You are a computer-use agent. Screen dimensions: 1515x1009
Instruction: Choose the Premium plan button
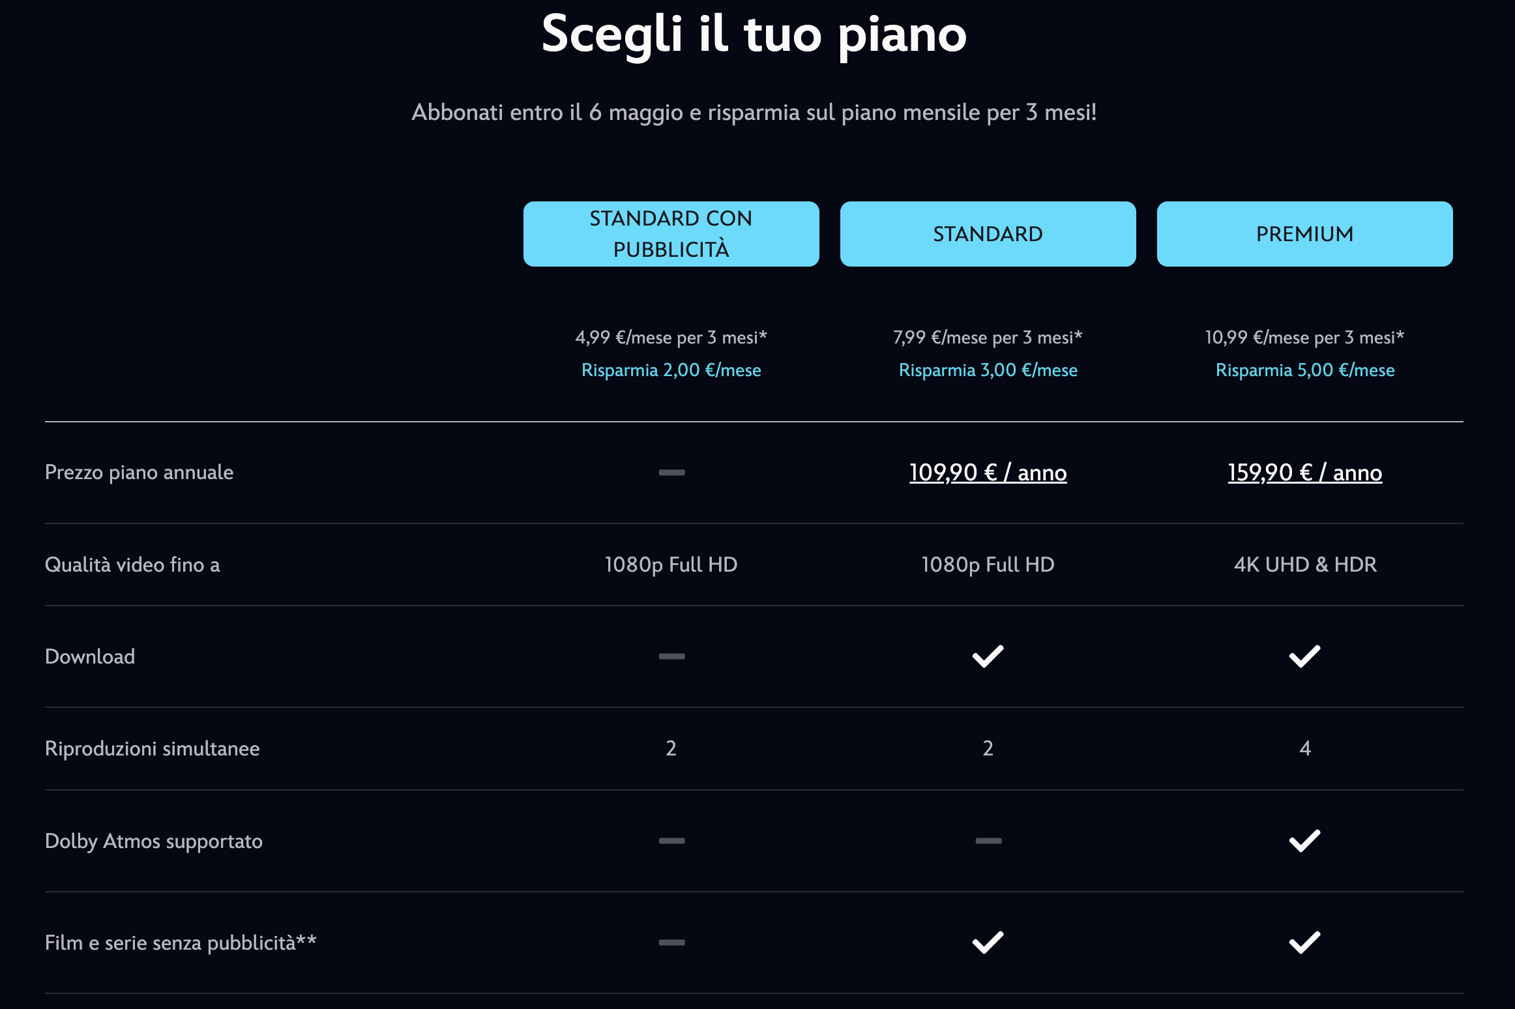[x=1304, y=234]
